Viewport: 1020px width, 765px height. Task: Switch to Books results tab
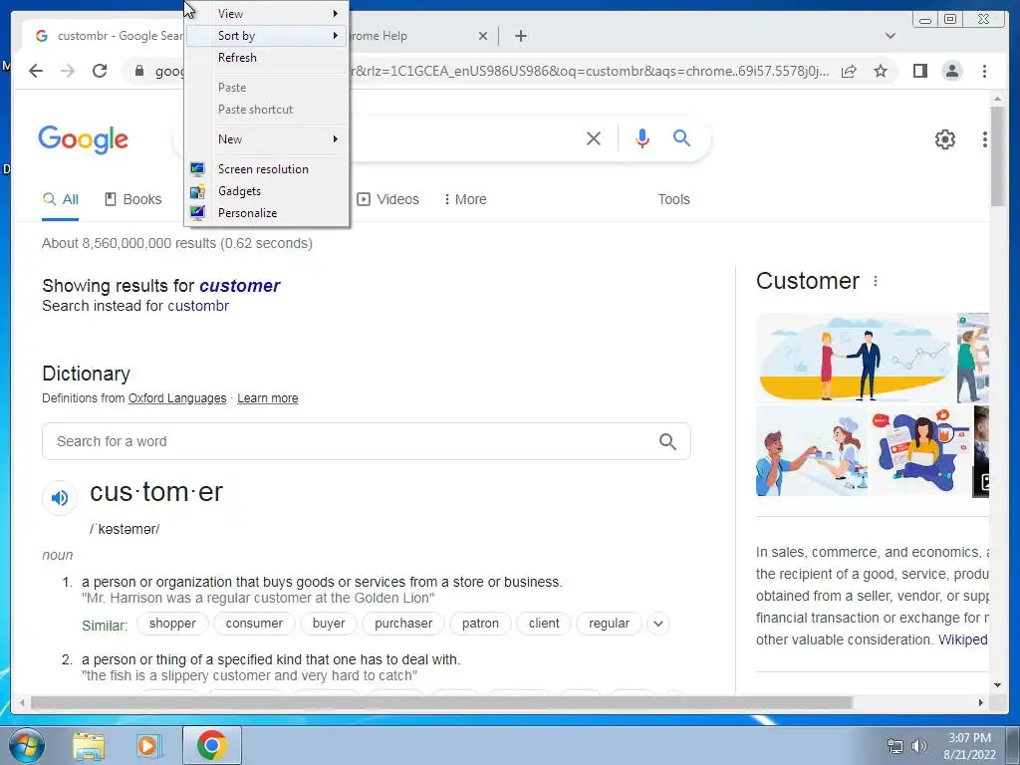tap(133, 199)
